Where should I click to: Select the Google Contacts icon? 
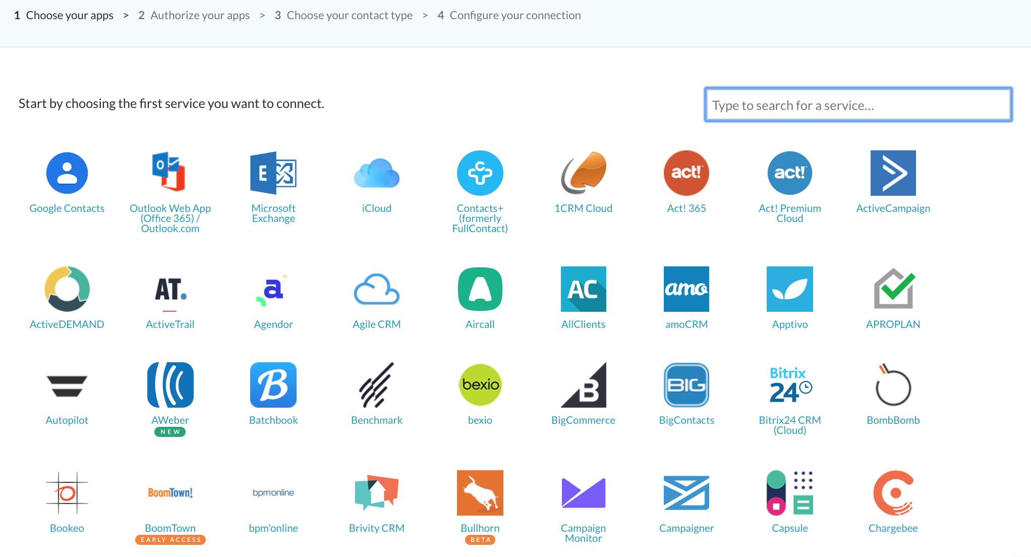(x=67, y=173)
